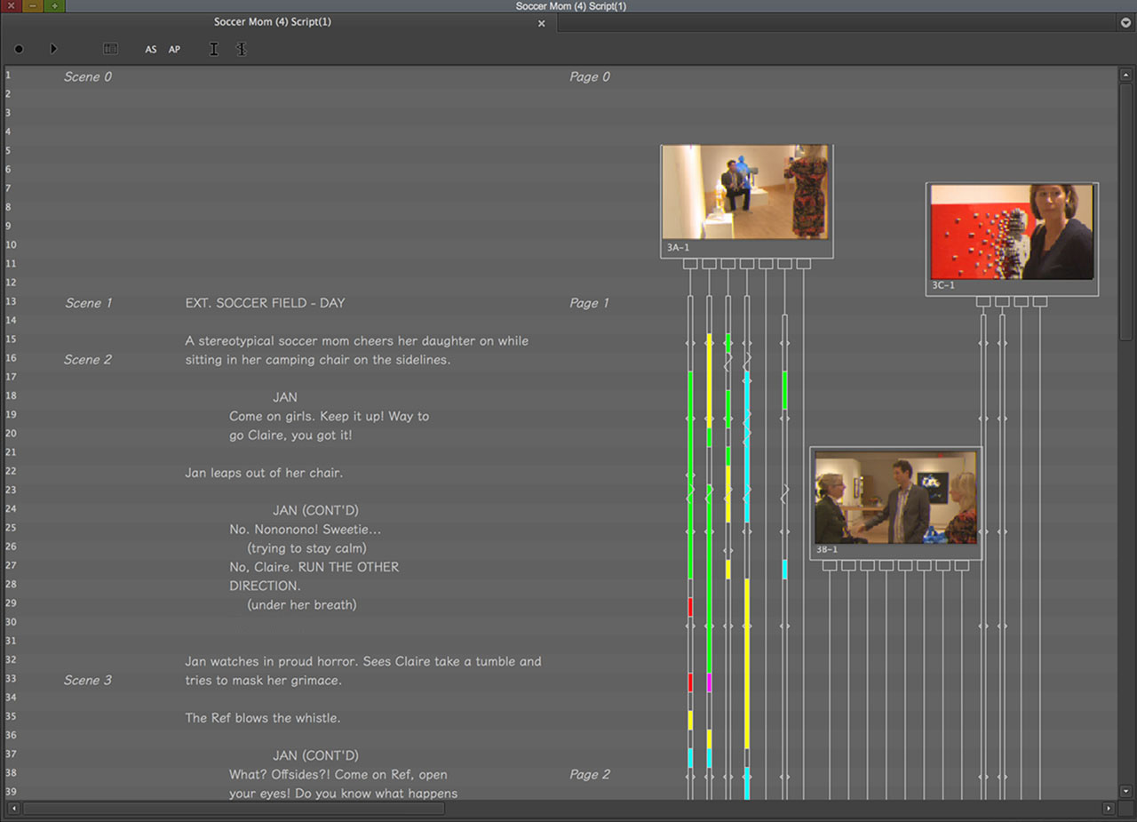The height and width of the screenshot is (822, 1137).
Task: Click the red color marker on first take line
Action: (690, 607)
